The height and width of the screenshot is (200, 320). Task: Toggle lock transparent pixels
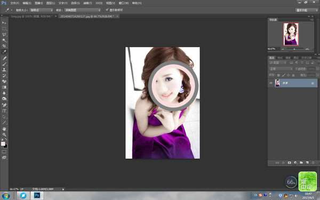[x=279, y=75]
